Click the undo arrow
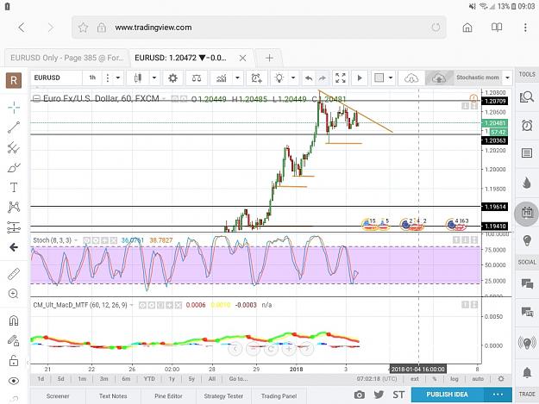The width and height of the screenshot is (539, 404). tap(309, 78)
